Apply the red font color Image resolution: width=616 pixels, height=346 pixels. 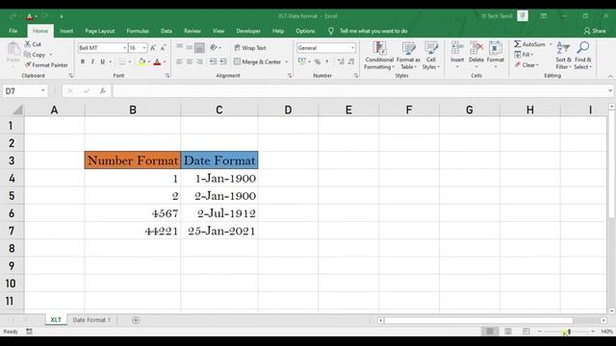(157, 62)
